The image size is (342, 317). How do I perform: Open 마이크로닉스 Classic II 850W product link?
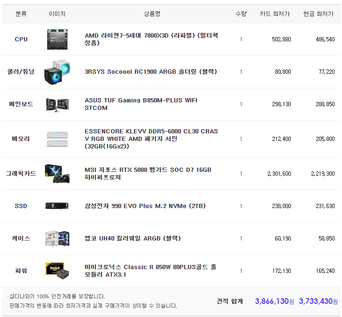[x=150, y=271]
